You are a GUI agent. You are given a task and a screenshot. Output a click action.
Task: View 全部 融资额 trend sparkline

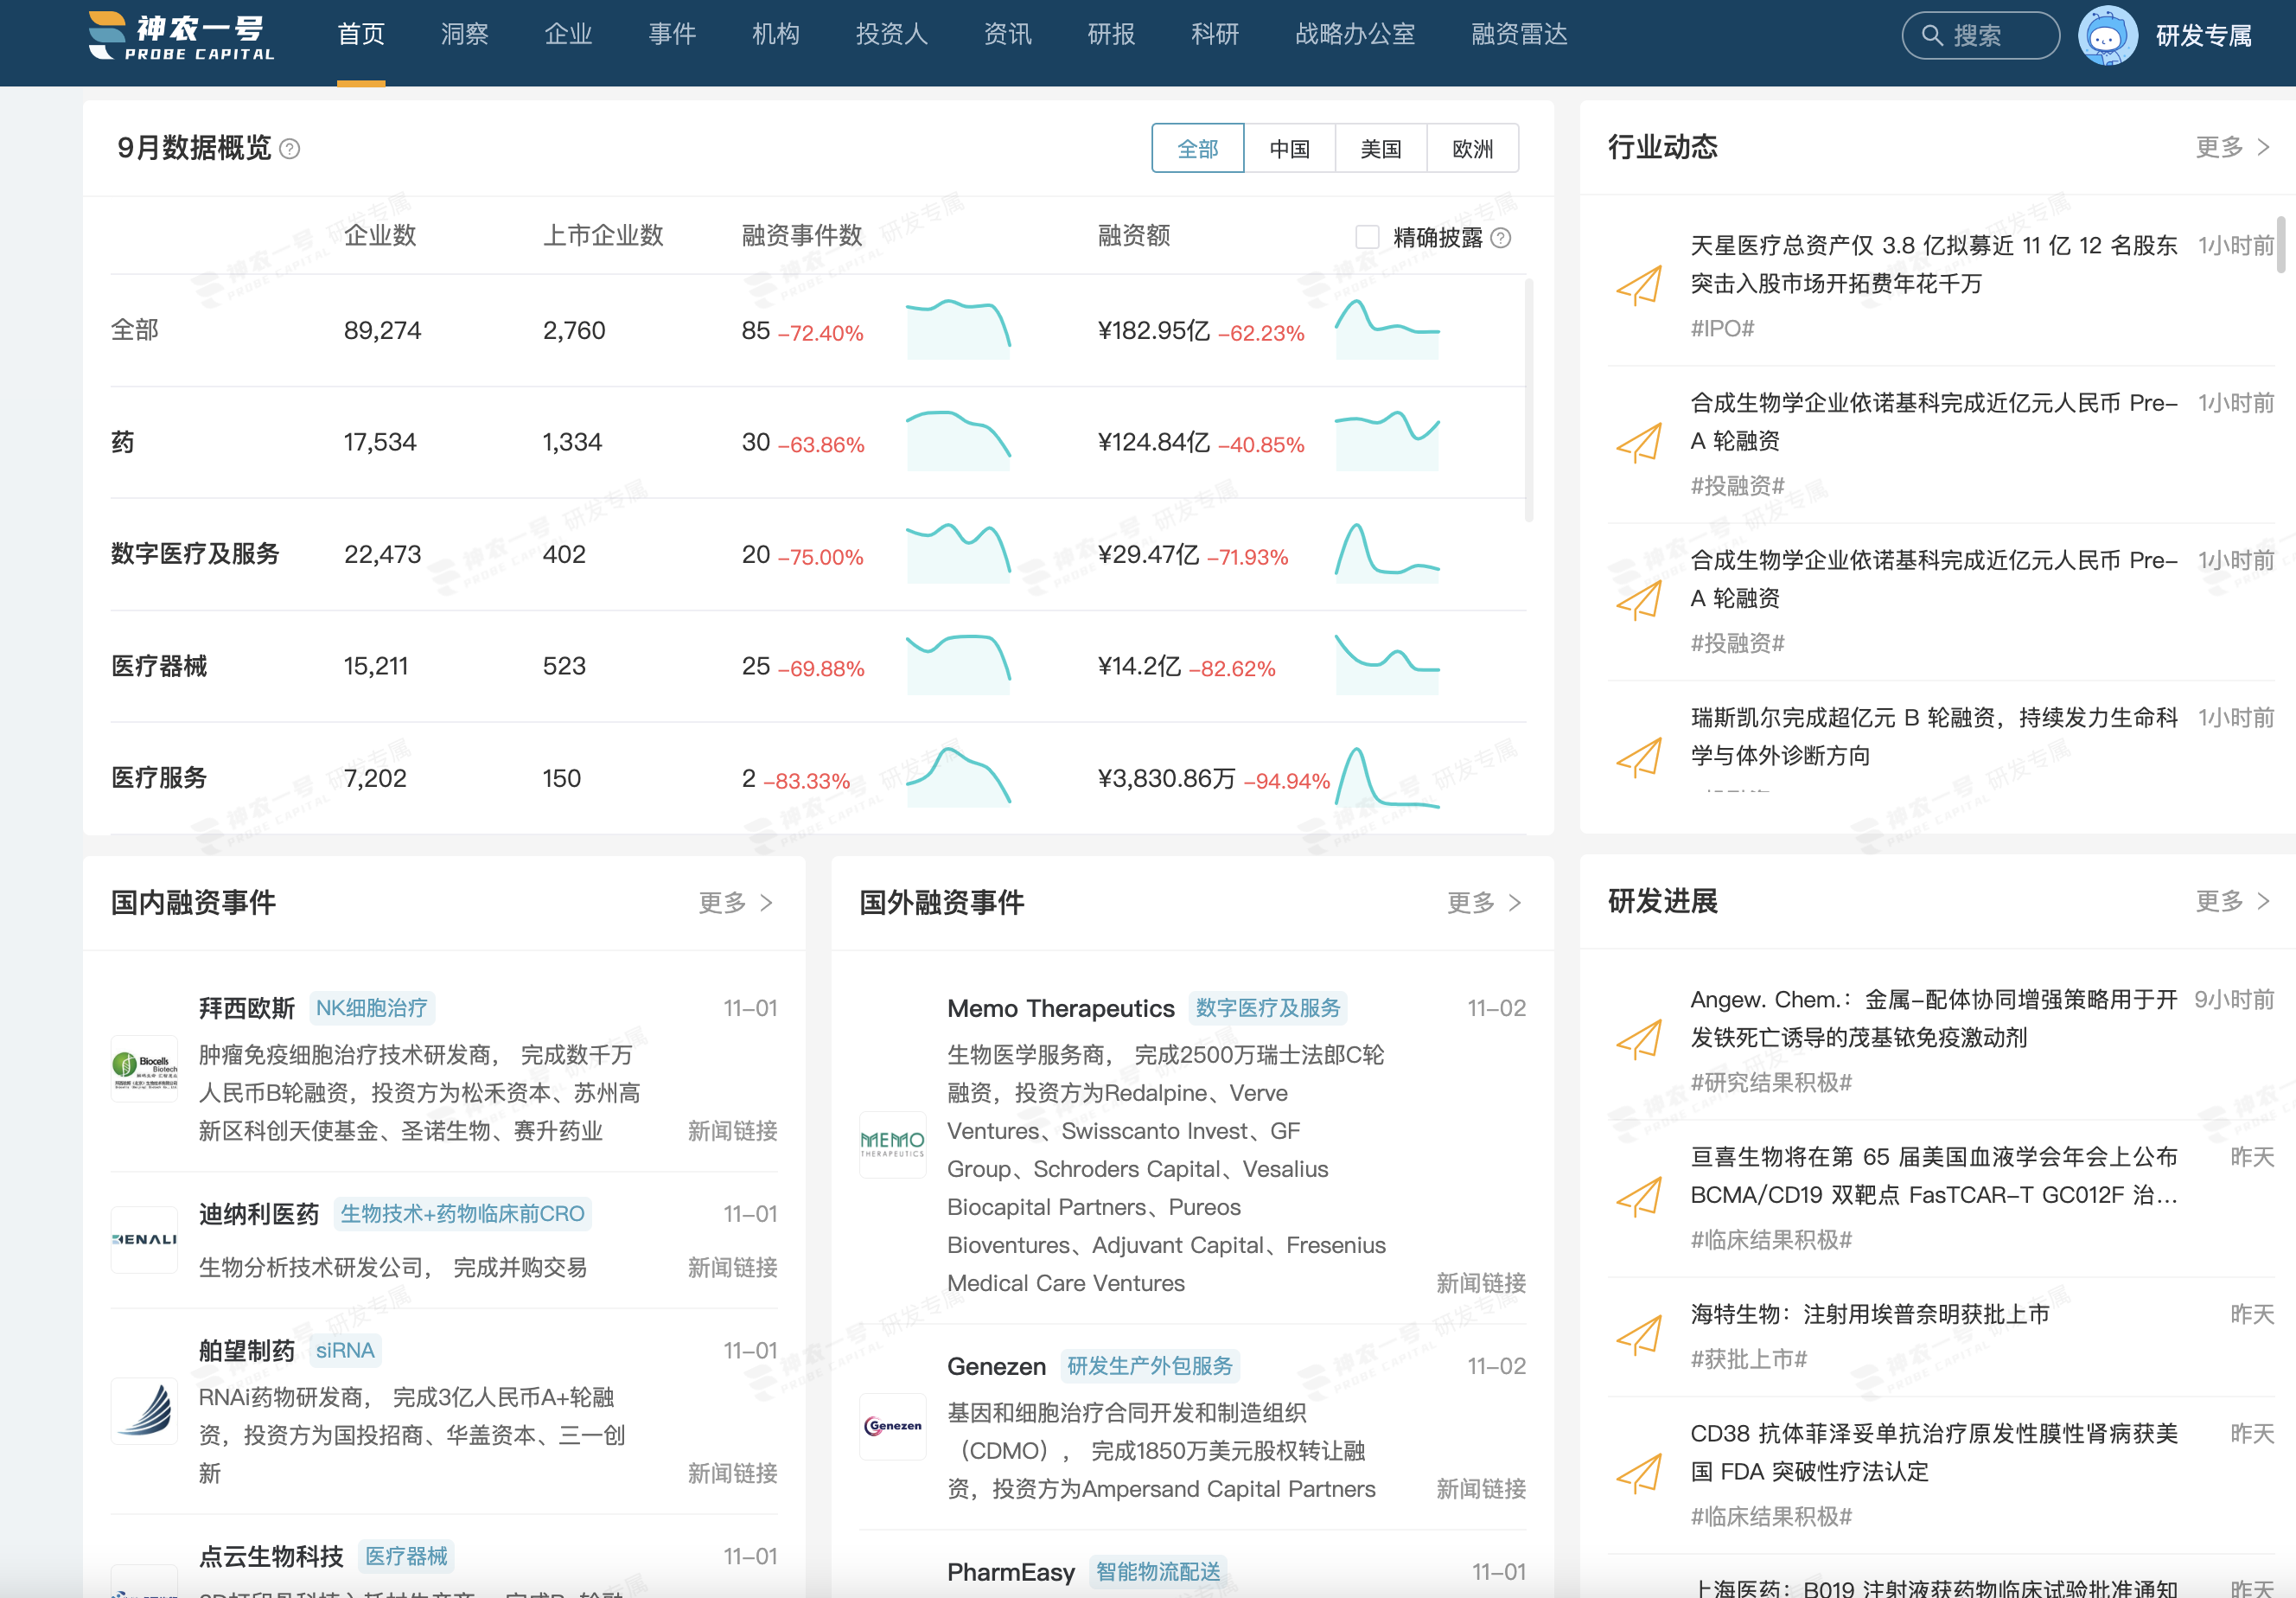pos(1387,329)
